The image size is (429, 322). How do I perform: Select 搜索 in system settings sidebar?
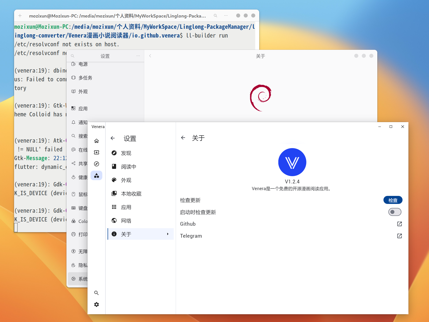coord(78,136)
